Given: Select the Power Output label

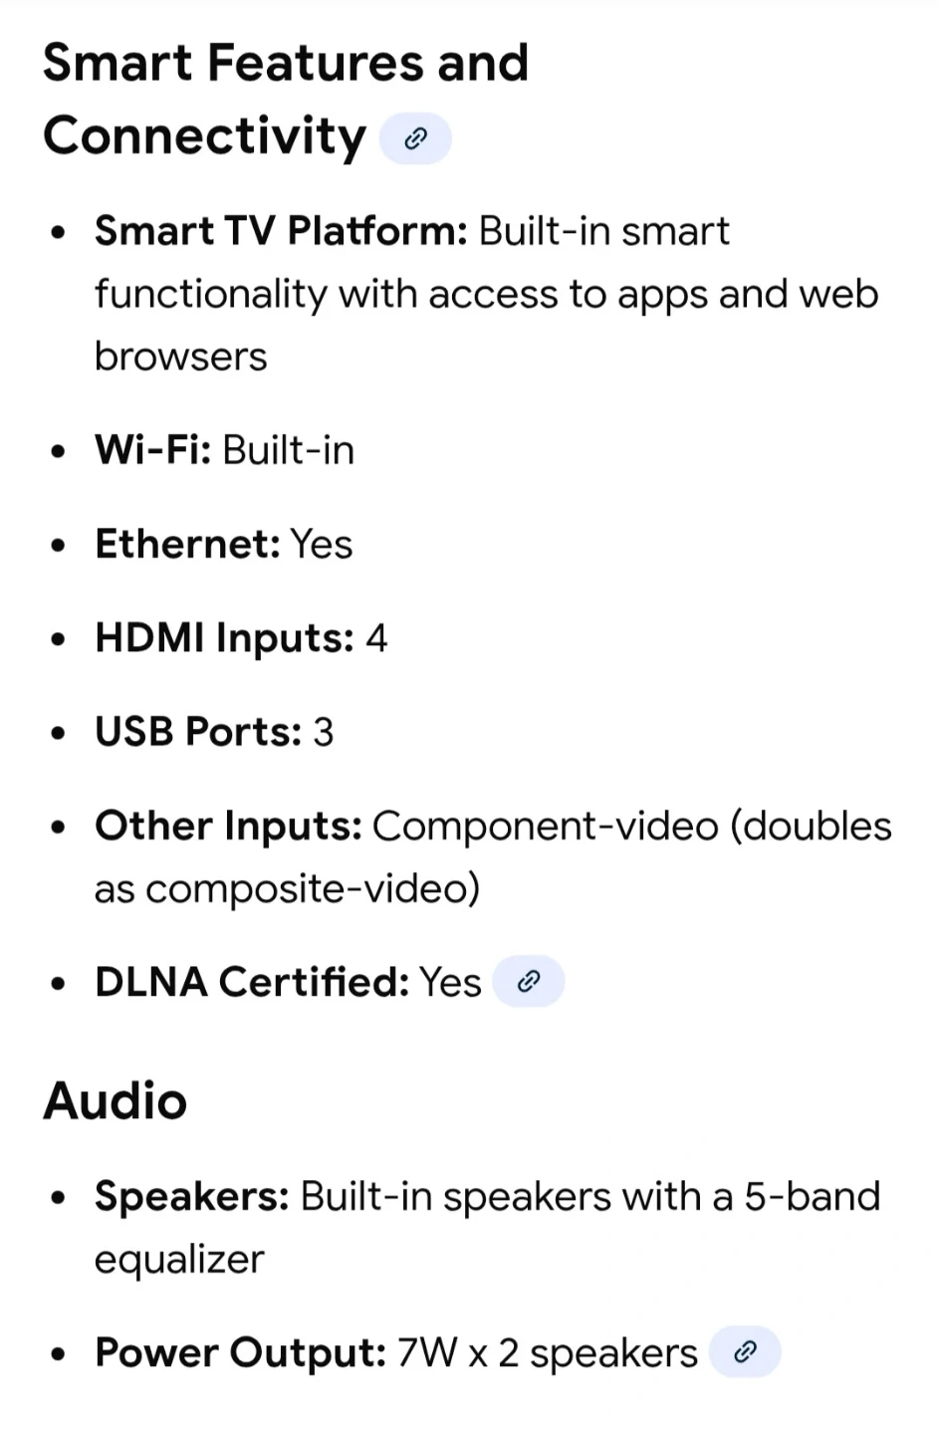Looking at the screenshot, I should click(240, 1352).
